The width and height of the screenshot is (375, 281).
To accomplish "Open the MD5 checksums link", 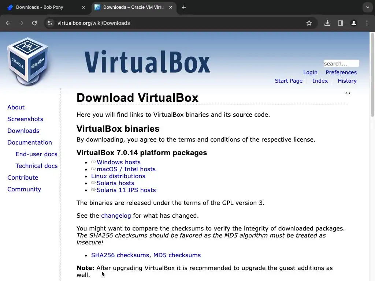I will click(x=177, y=255).
